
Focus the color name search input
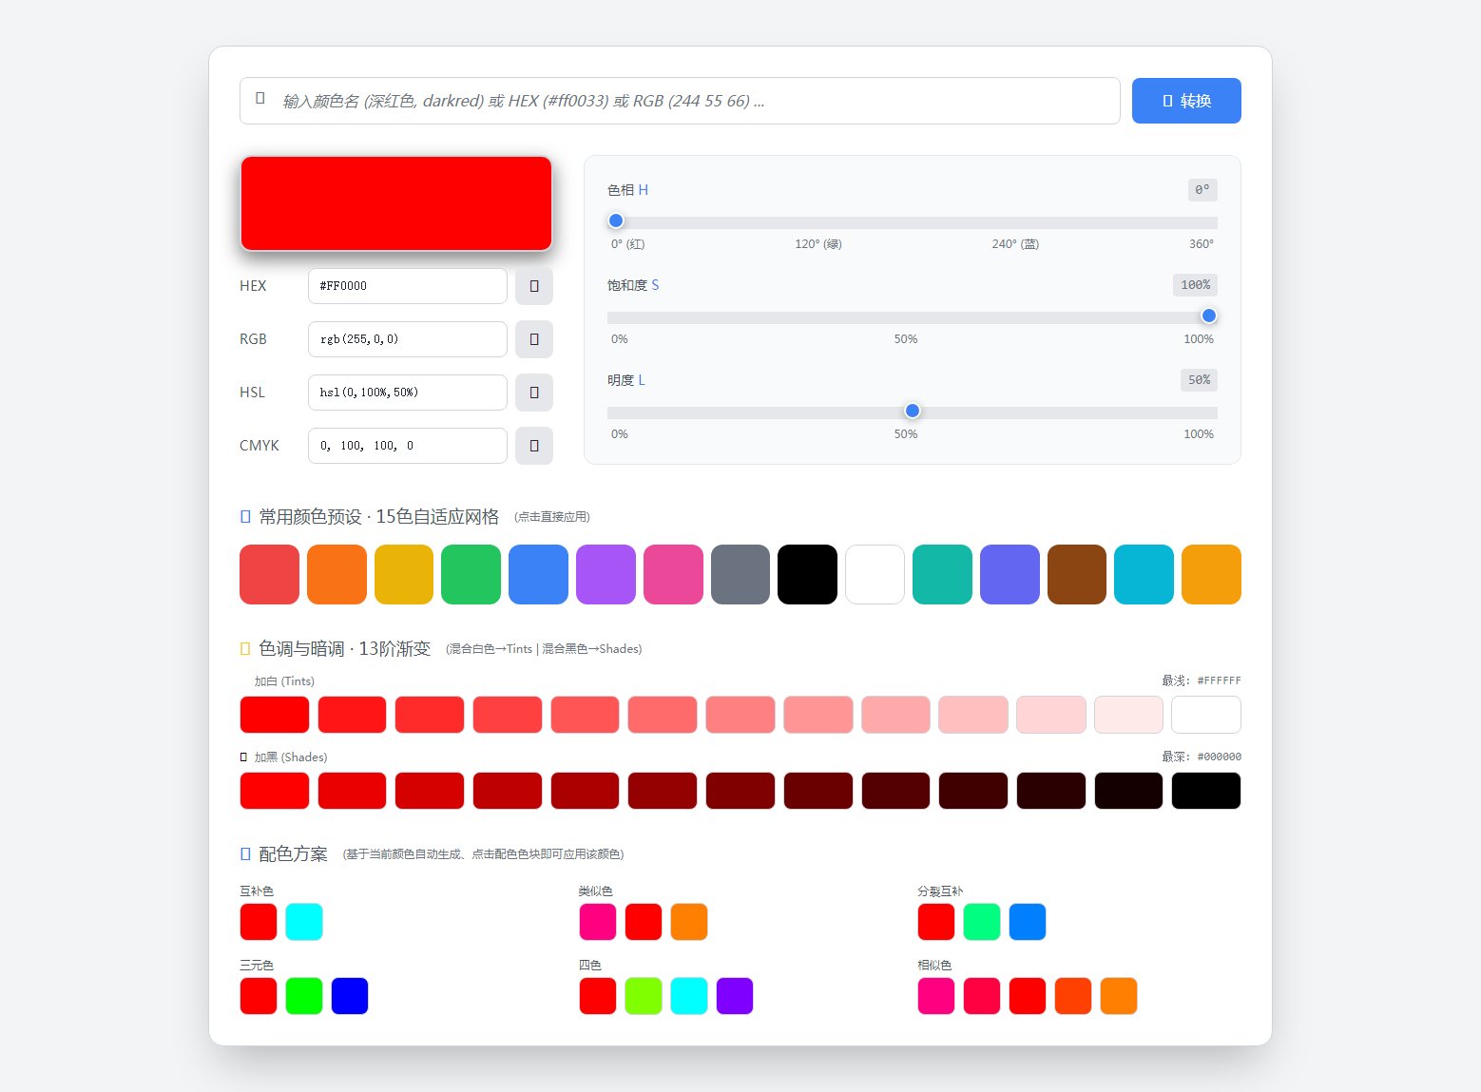(x=680, y=101)
